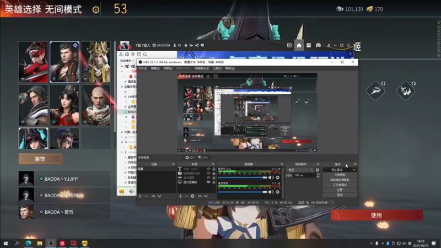Screen dimensions: 441x248
Task: Go to the home icon in the YY window
Action: tap(299, 45)
